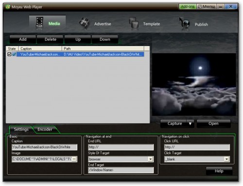The height and width of the screenshot is (186, 243).
Task: Go to the Publish section
Action: click(x=201, y=24)
